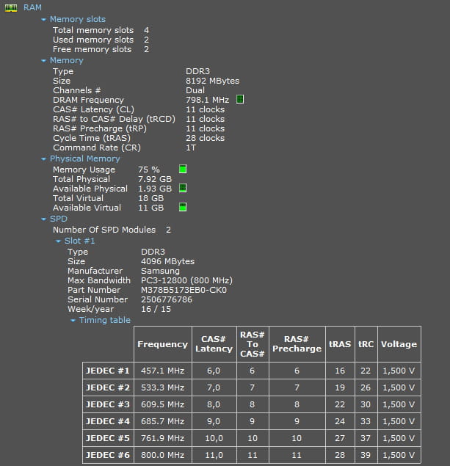Select the JEDEC #1 row header
This screenshot has width=450, height=466.
click(108, 371)
